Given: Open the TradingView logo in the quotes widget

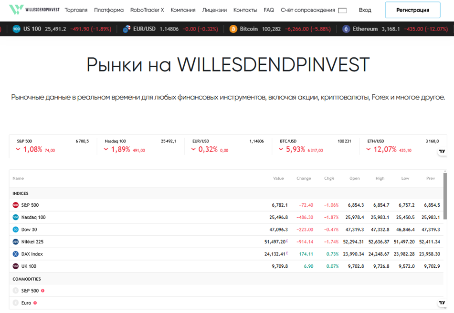Looking at the screenshot, I should coord(442,151).
